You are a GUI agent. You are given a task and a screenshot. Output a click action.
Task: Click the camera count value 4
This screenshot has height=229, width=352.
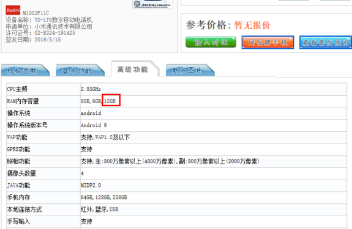[82, 173]
